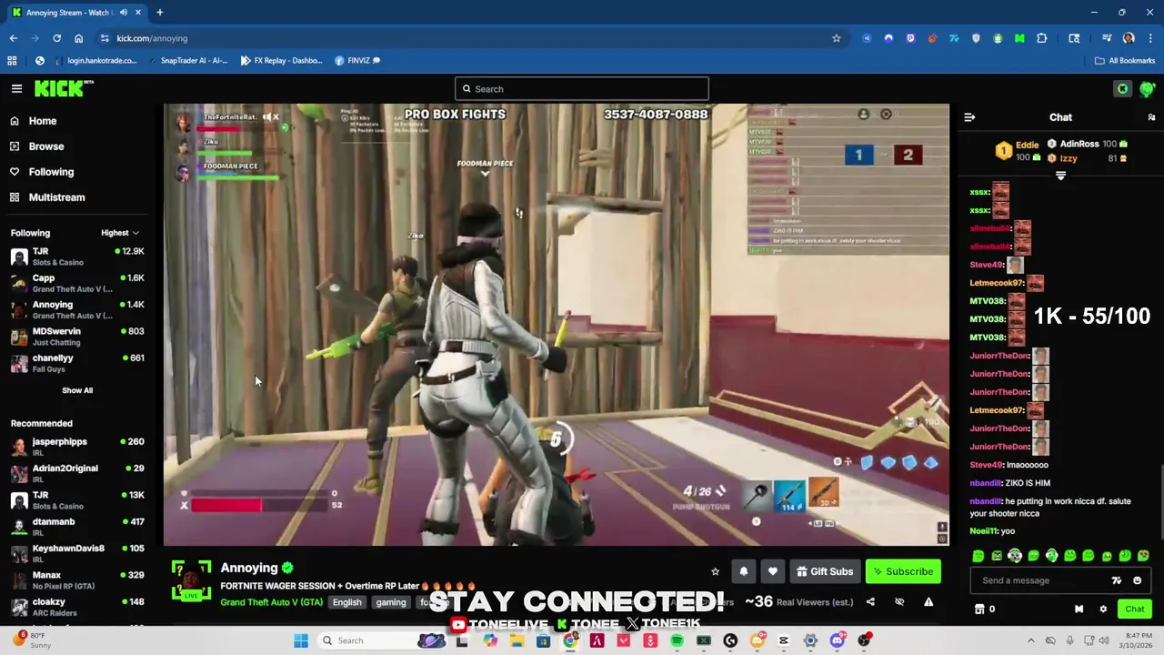Open Discord from taskbar

(x=838, y=640)
